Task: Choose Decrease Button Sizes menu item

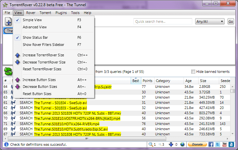Action: click(x=53, y=87)
